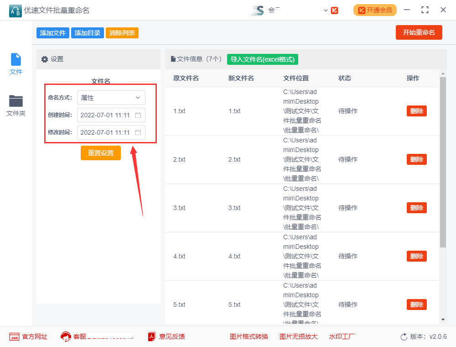
Task: Delete the 1.txt row
Action: tap(416, 111)
